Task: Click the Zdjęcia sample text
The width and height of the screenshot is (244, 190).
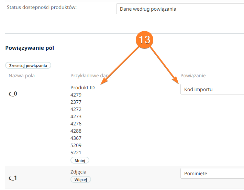Action: (x=78, y=172)
